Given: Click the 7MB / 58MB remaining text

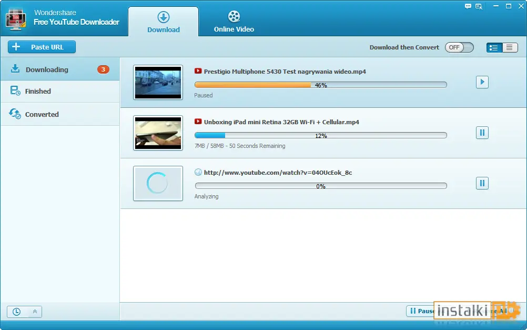Looking at the screenshot, I should pos(240,146).
